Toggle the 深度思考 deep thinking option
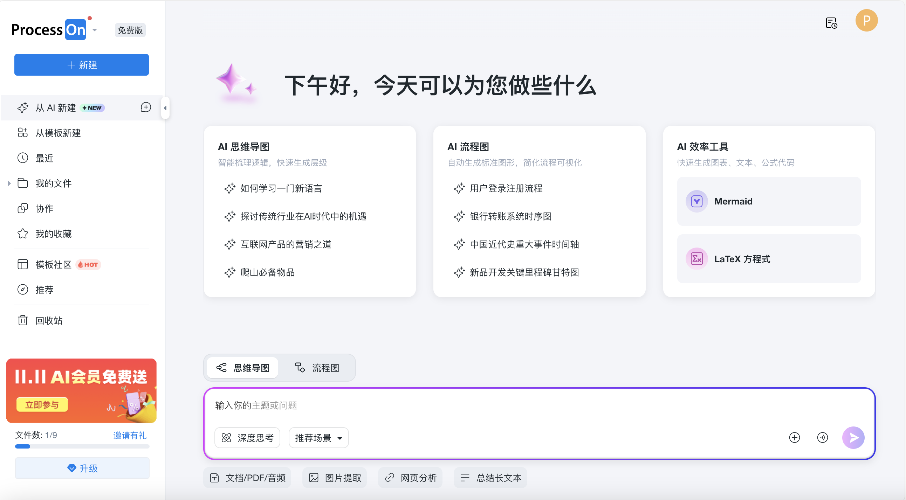Viewport: 906px width, 500px height. tap(247, 438)
